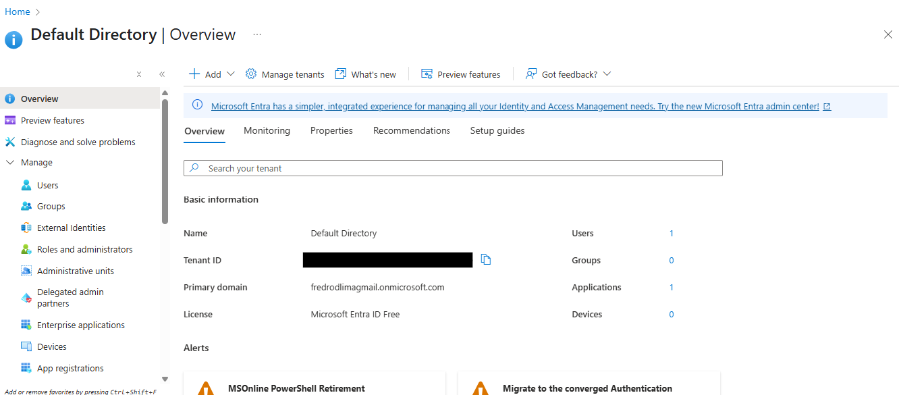Open the Got feedback dropdown chevron
The width and height of the screenshot is (901, 395).
point(607,74)
